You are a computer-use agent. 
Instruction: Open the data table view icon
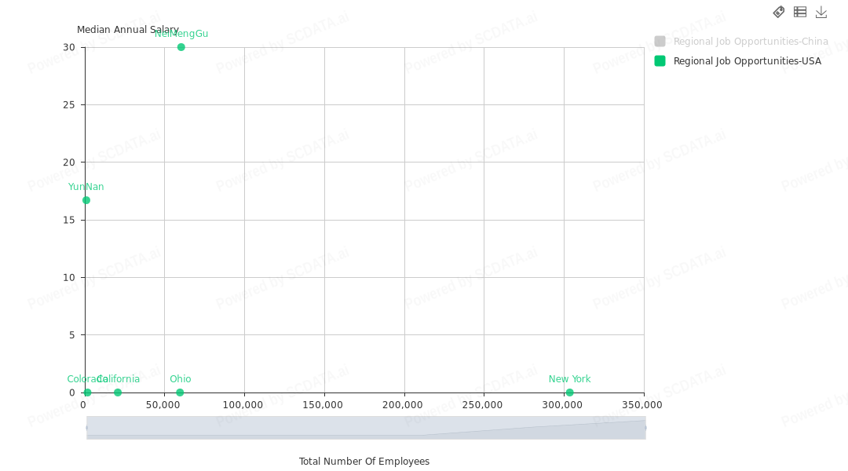click(x=800, y=12)
